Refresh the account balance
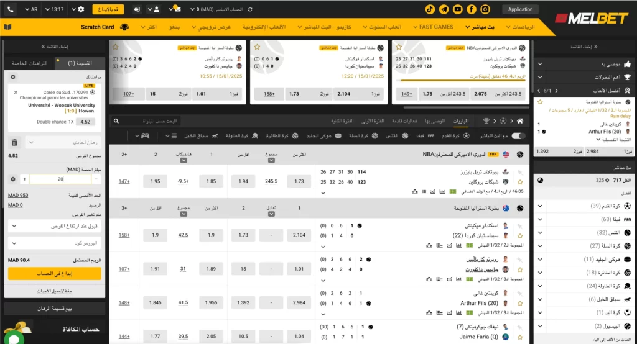 250,9
